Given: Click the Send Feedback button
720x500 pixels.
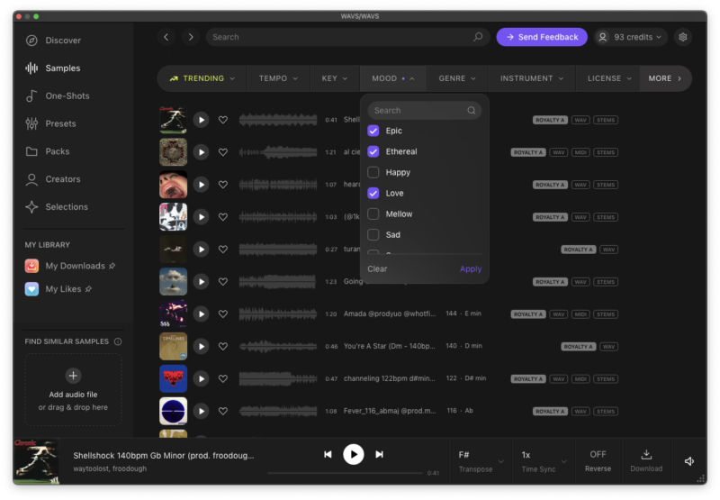Looking at the screenshot, I should (x=542, y=37).
